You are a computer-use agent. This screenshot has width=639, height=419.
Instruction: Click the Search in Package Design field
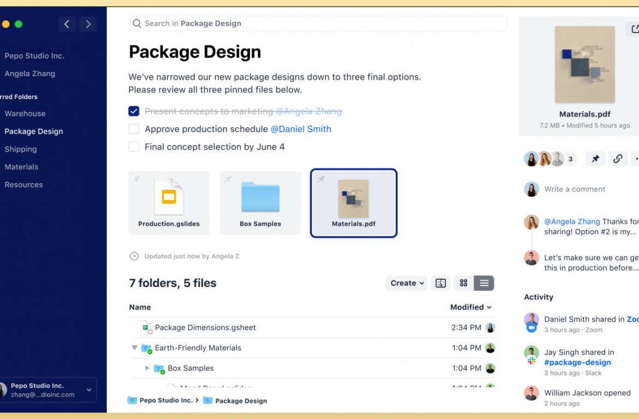[x=318, y=24]
